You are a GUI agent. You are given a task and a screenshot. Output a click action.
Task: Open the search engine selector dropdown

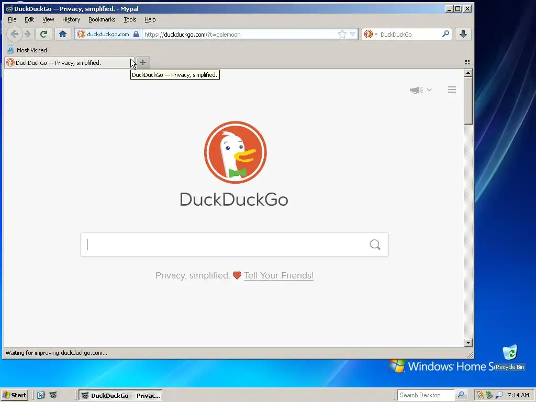point(371,34)
